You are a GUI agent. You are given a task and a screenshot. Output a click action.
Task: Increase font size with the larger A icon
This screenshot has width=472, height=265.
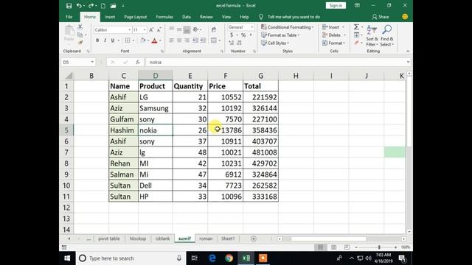[x=151, y=29]
